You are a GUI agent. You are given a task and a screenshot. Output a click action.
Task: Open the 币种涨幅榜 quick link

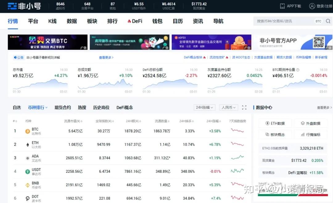303,57
